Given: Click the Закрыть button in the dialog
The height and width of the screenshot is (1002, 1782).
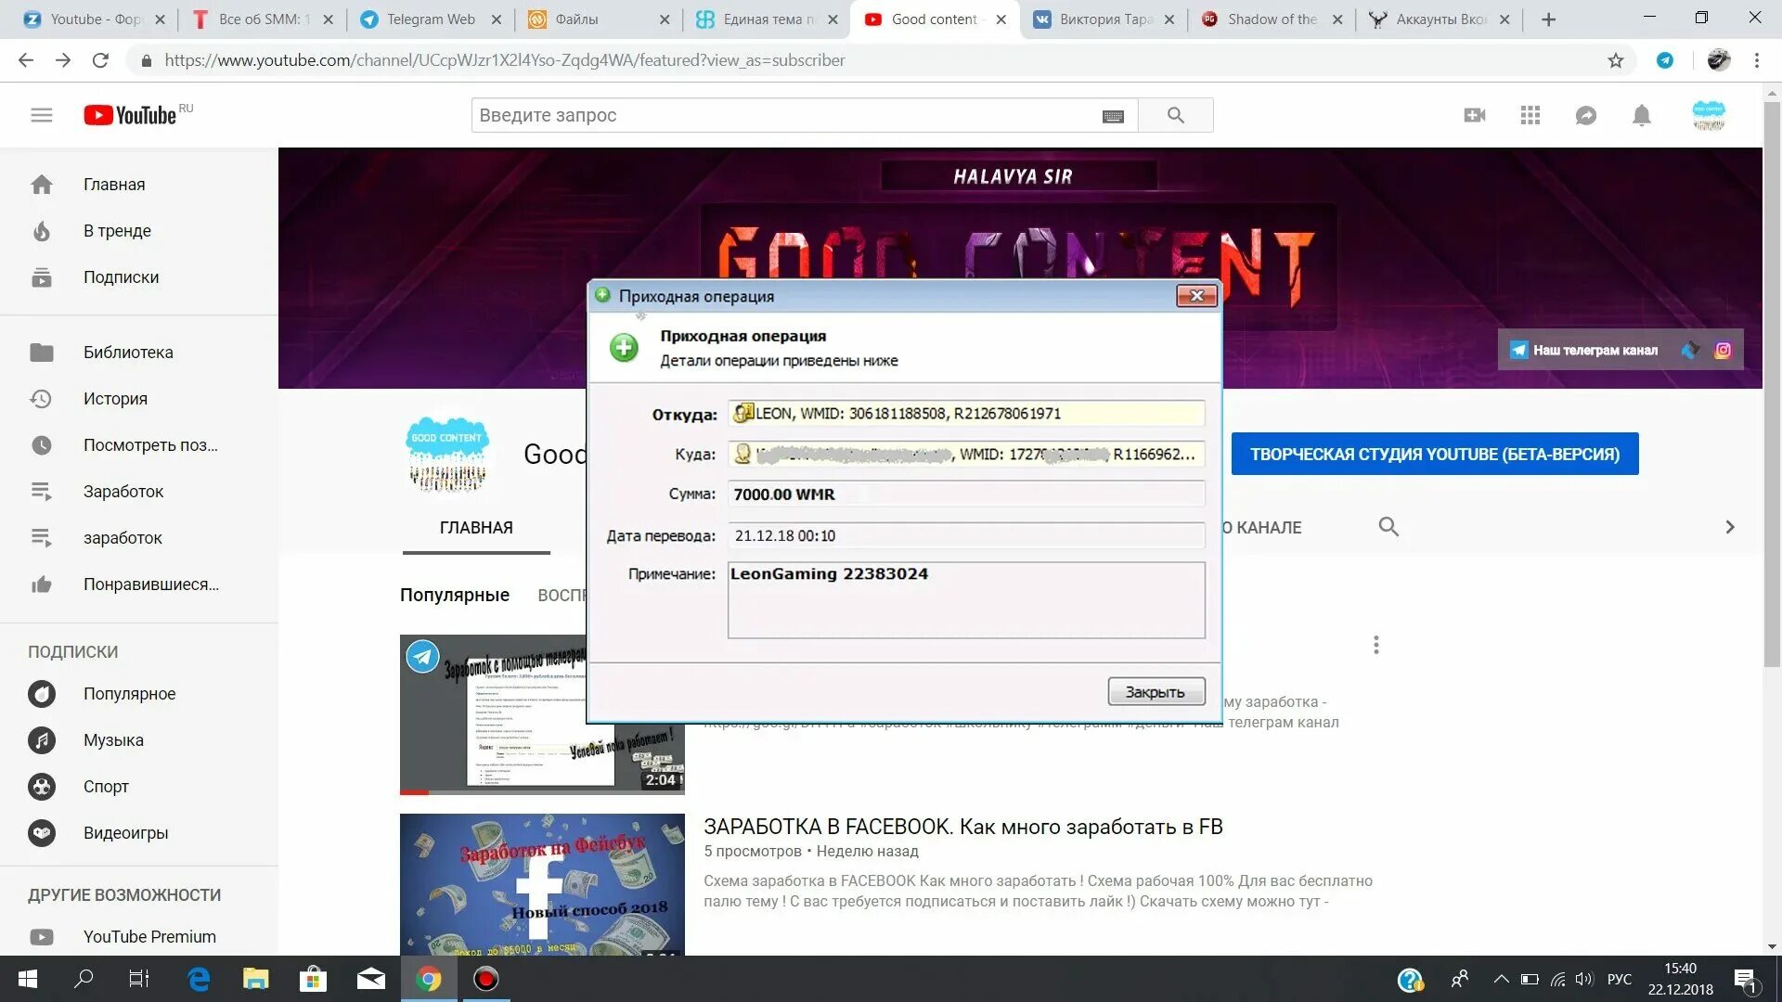Looking at the screenshot, I should click(x=1156, y=691).
